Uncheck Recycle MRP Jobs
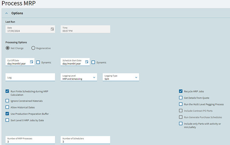 [181, 91]
